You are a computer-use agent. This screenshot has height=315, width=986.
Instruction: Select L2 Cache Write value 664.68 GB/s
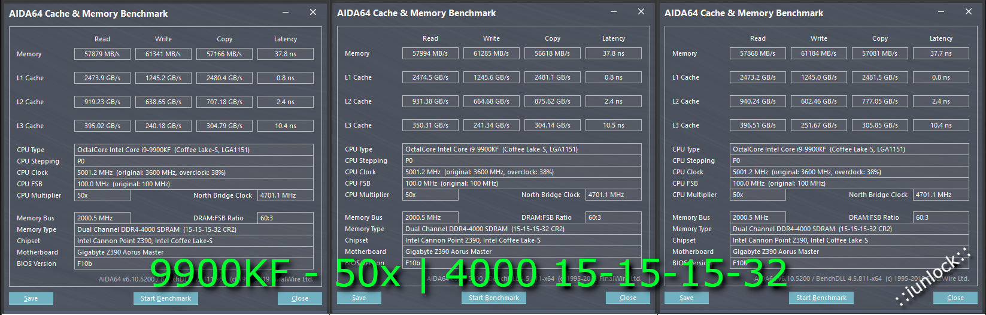click(x=492, y=101)
